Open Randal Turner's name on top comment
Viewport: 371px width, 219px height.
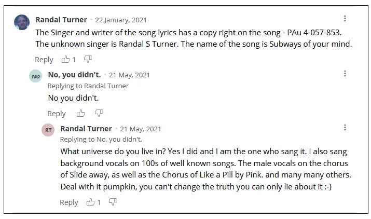click(x=61, y=20)
